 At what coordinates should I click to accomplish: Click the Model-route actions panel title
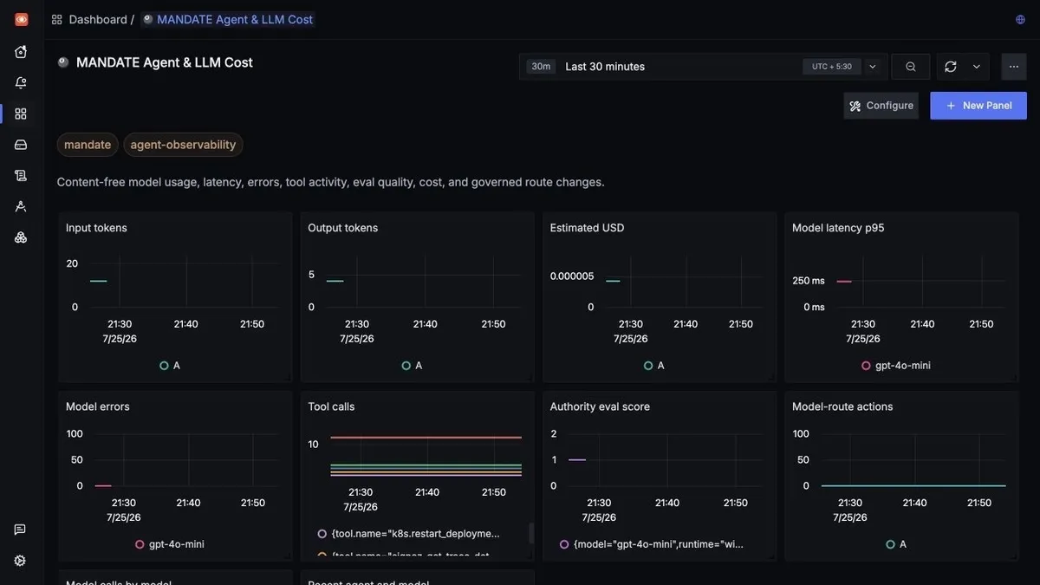click(x=842, y=406)
